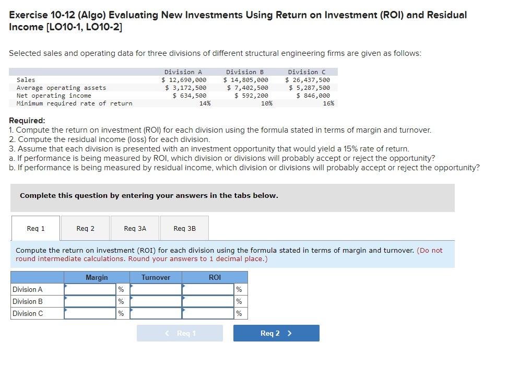Screen dimensions: 519x377
Task: Click the Req 2 navigation button
Action: [276, 333]
